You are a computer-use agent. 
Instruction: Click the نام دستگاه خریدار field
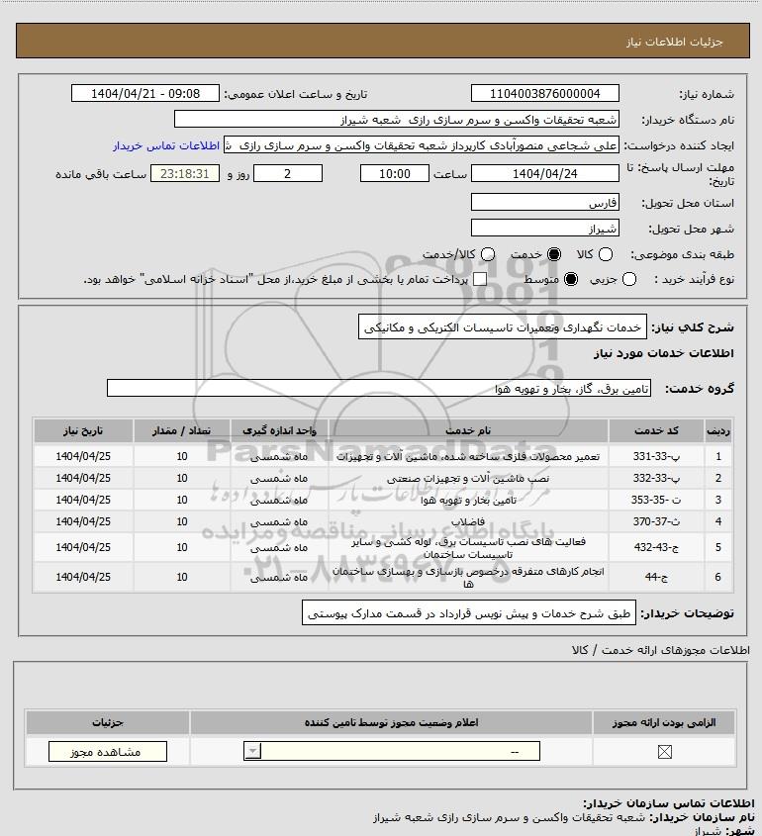tap(396, 120)
